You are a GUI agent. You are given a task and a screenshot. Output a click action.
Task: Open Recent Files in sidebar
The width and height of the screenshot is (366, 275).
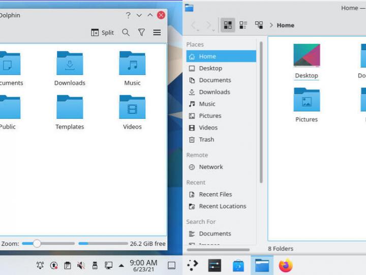point(215,194)
